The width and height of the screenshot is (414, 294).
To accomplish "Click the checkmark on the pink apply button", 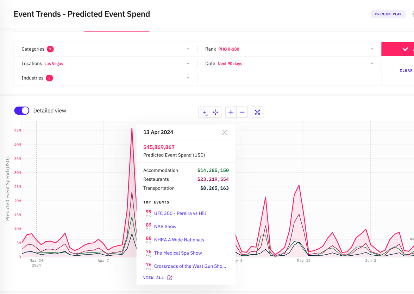I will coord(405,49).
